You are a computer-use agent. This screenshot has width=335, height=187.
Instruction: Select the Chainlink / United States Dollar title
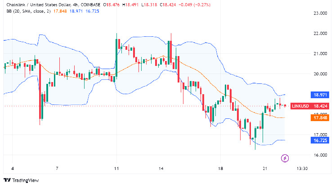pyautogui.click(x=32, y=5)
